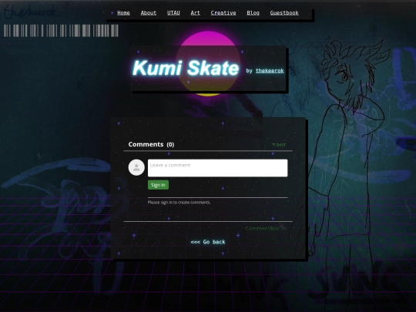Open the Creative menu link
This screenshot has height=312, width=416.
click(x=223, y=13)
